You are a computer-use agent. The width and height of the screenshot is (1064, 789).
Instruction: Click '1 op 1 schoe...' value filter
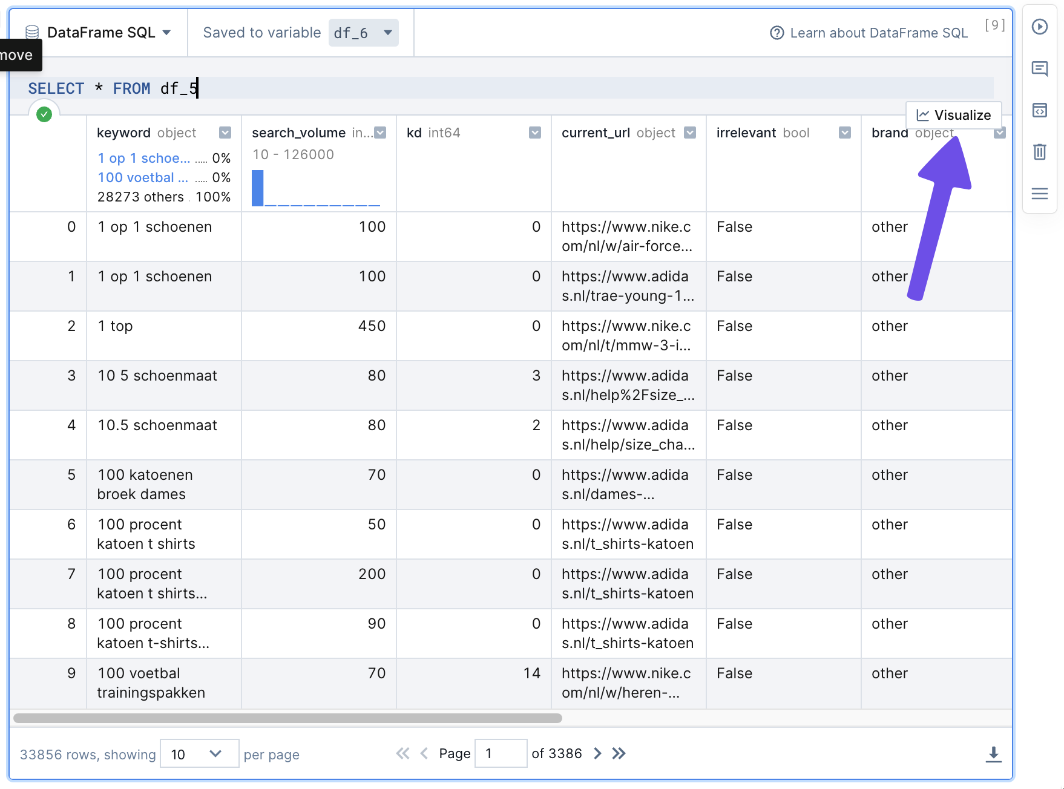coord(144,158)
